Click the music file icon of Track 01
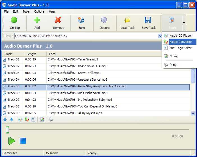 [4, 60]
